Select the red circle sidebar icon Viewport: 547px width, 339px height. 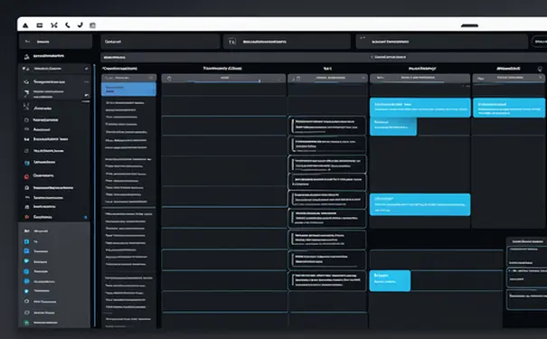point(26,176)
